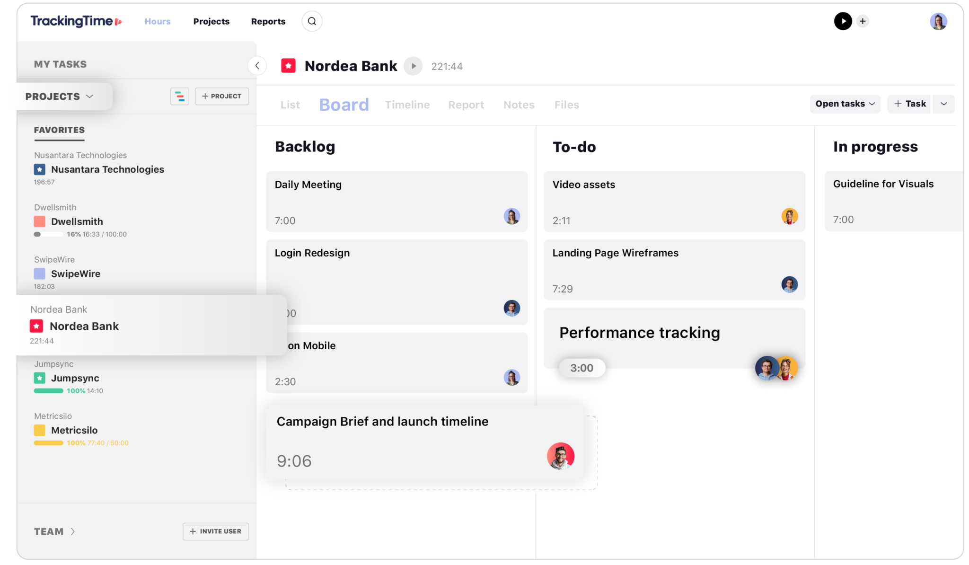Click the + INVITE USER button
This screenshot has width=969, height=565.
[x=215, y=531]
